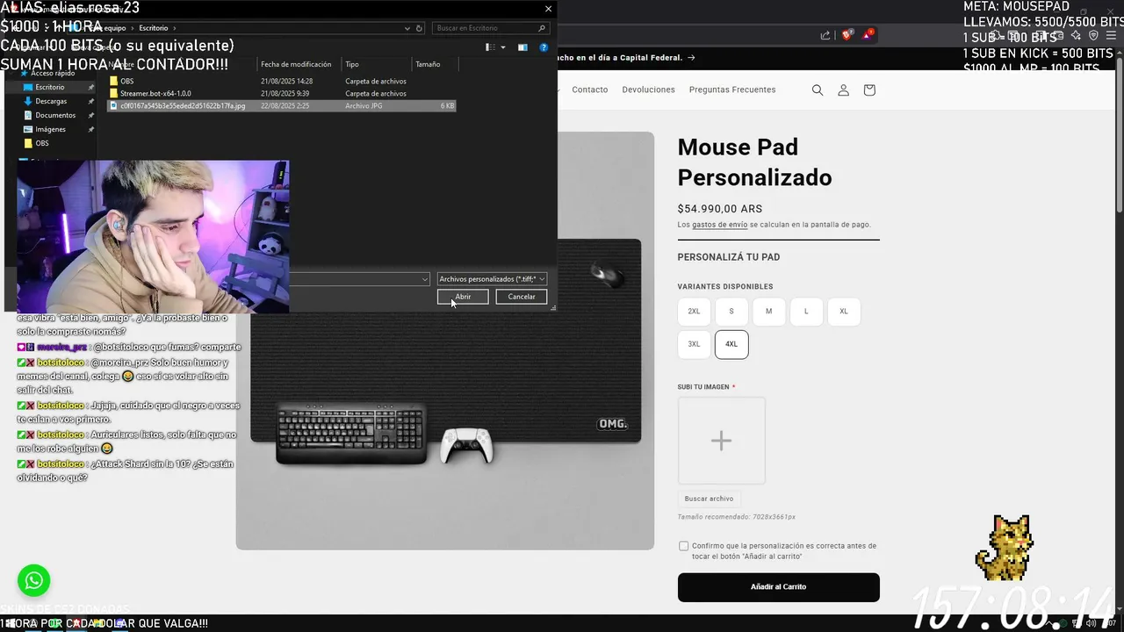Open the Archivos personalizados file type dropdown
This screenshot has height=632, width=1124.
(x=492, y=279)
